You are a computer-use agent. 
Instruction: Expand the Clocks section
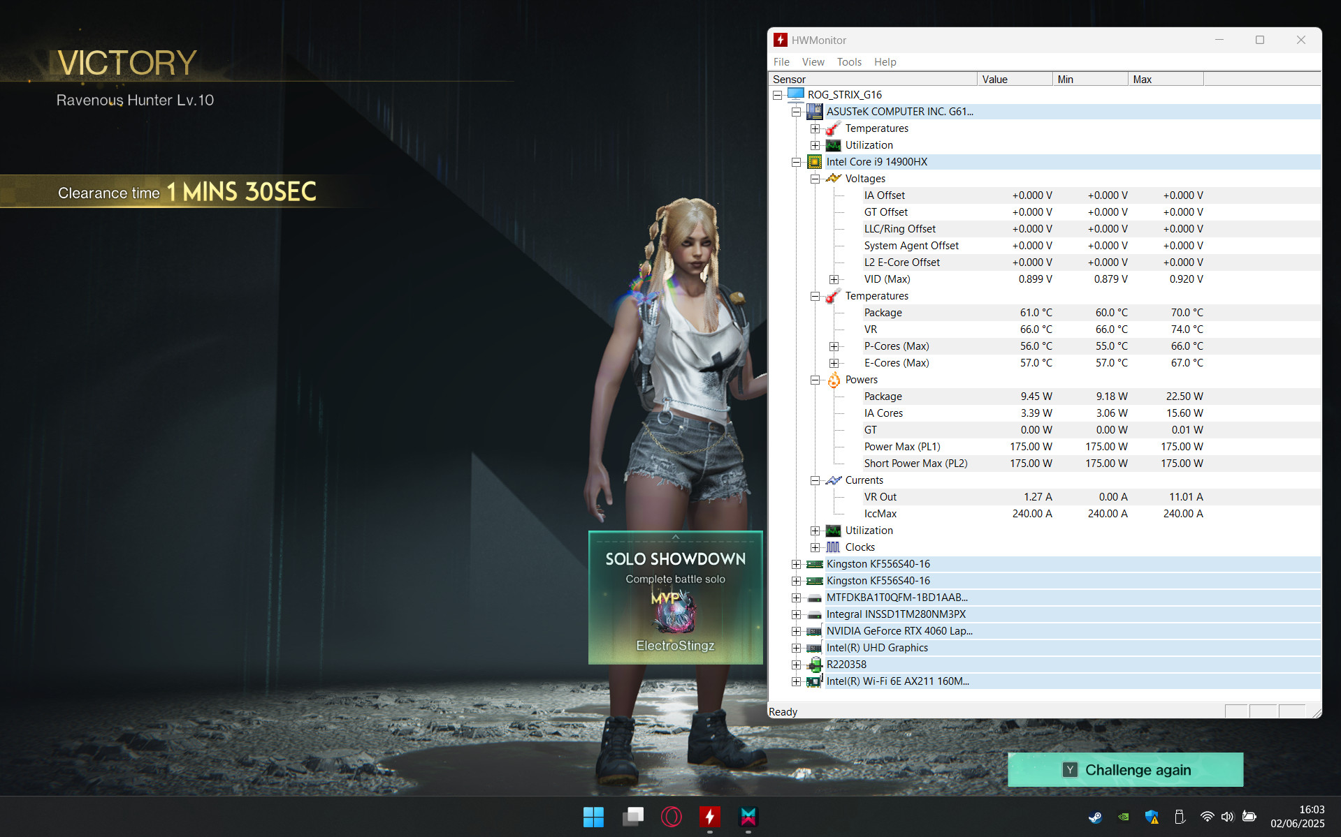coord(815,547)
